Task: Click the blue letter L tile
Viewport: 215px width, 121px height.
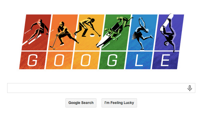Action: [x=139, y=60]
